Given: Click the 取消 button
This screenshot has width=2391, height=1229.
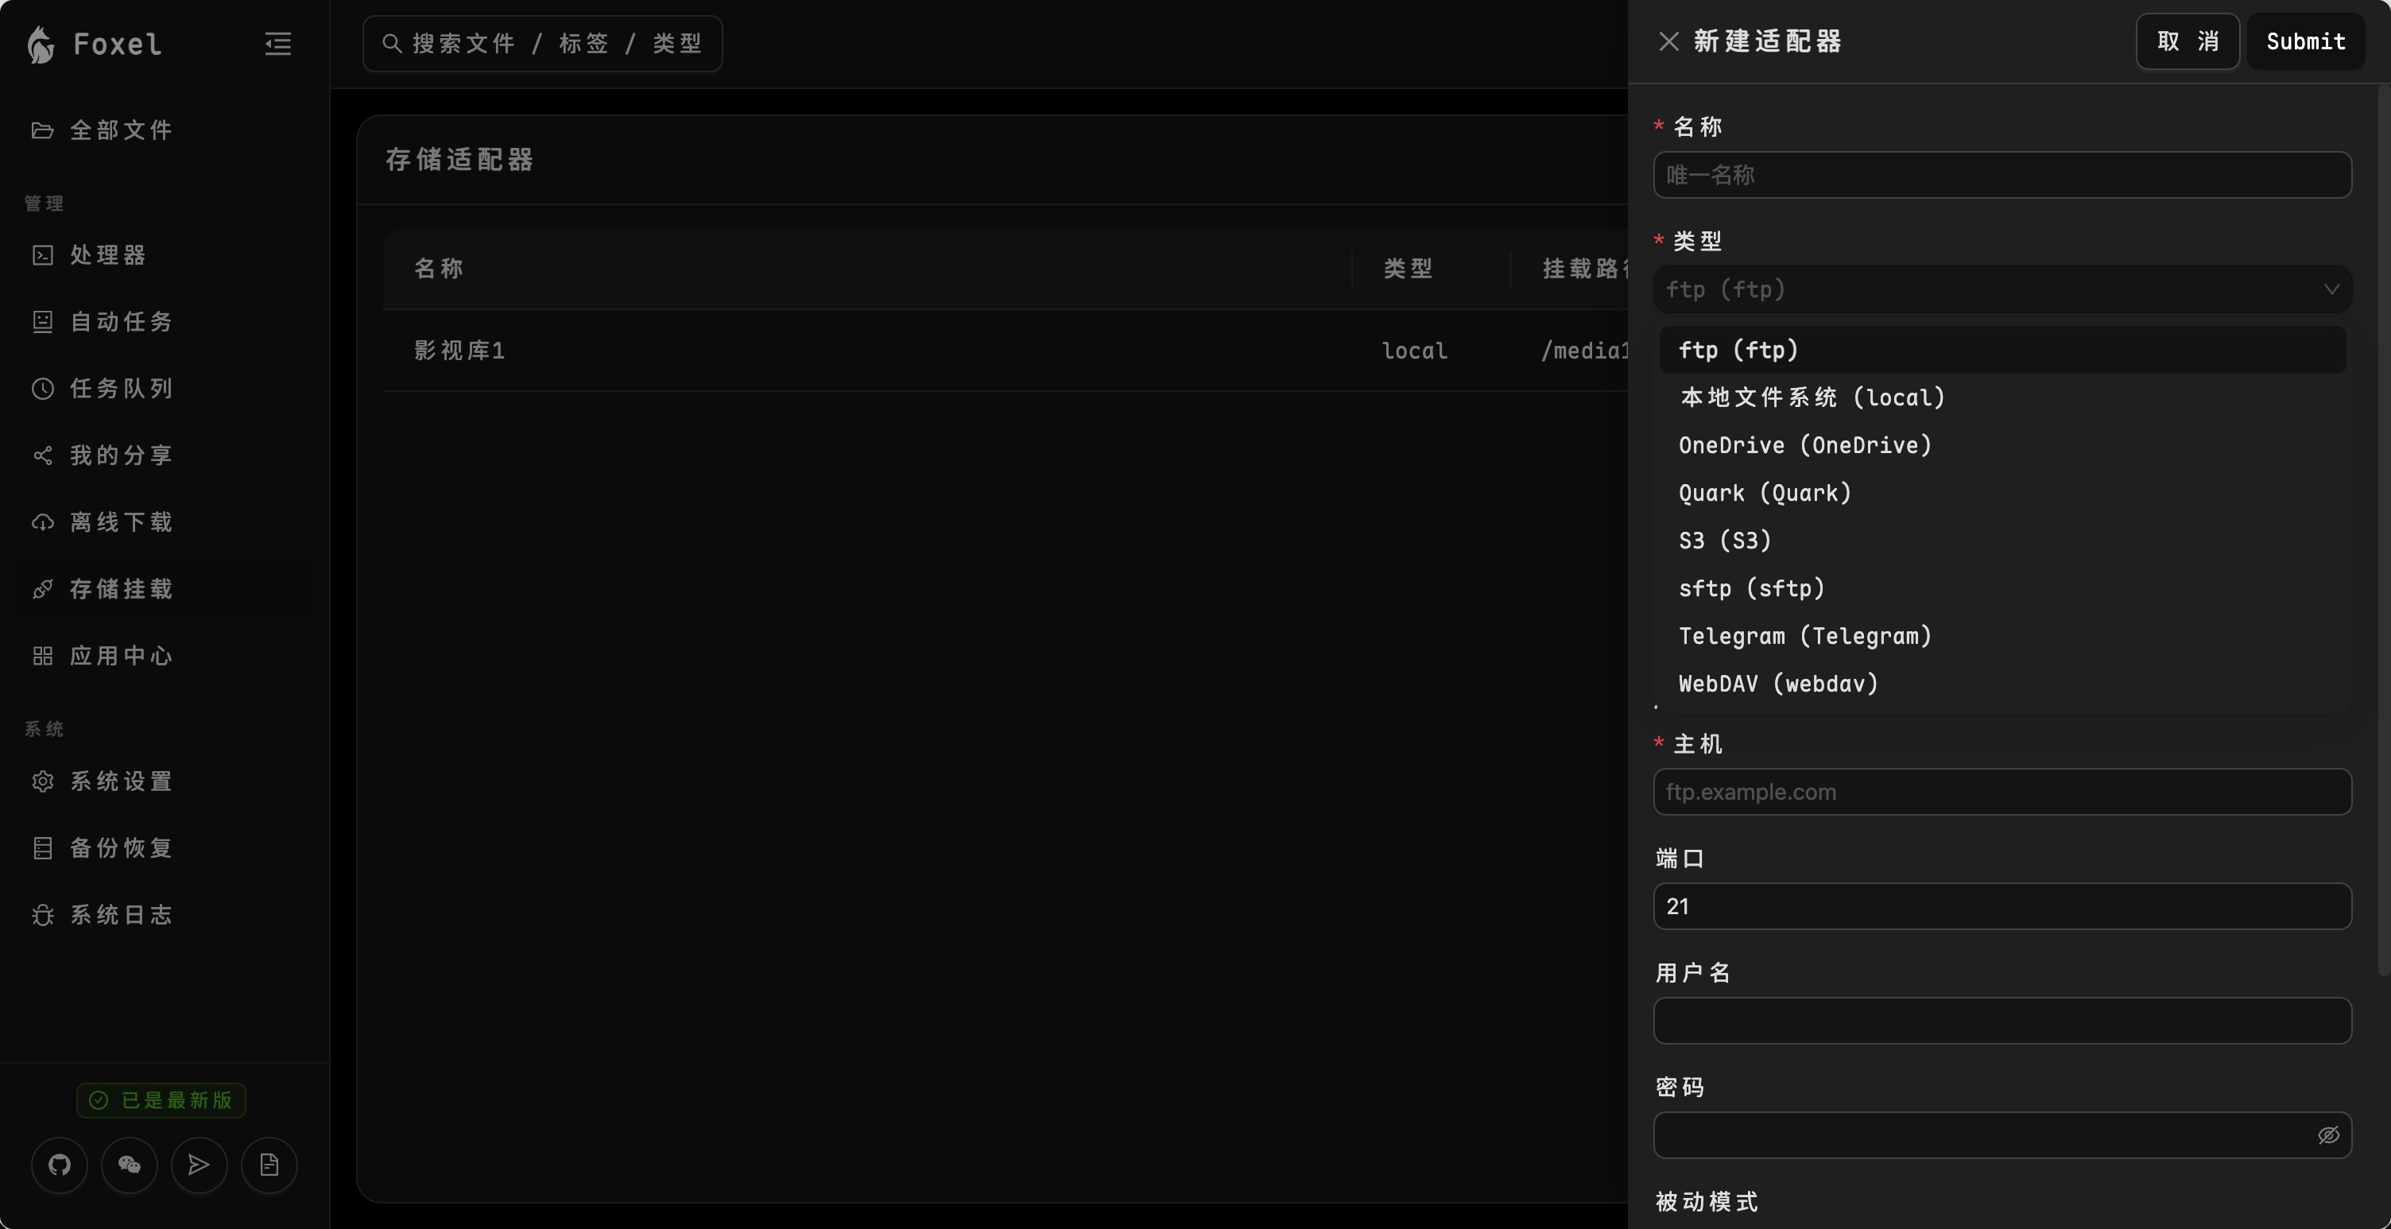Looking at the screenshot, I should point(2188,42).
